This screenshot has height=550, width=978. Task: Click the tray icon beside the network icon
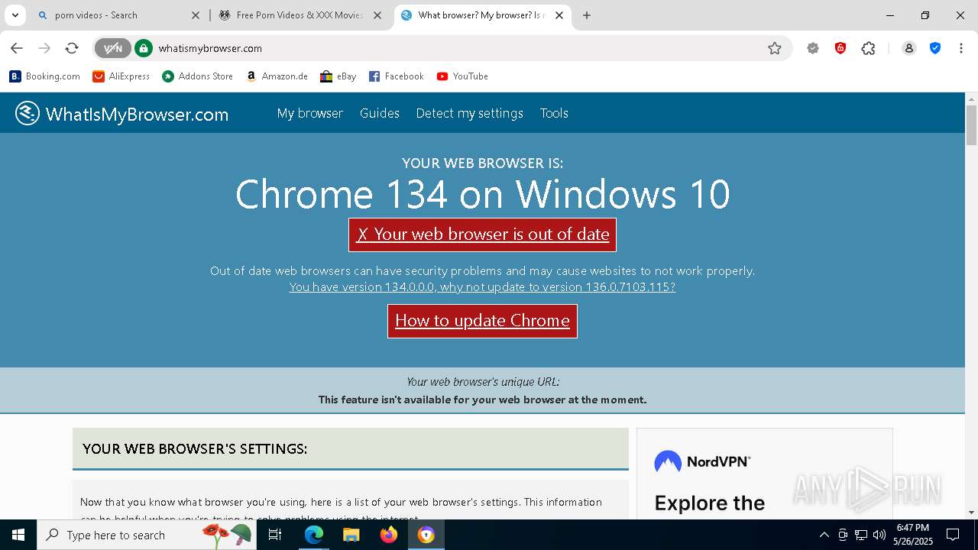(843, 535)
